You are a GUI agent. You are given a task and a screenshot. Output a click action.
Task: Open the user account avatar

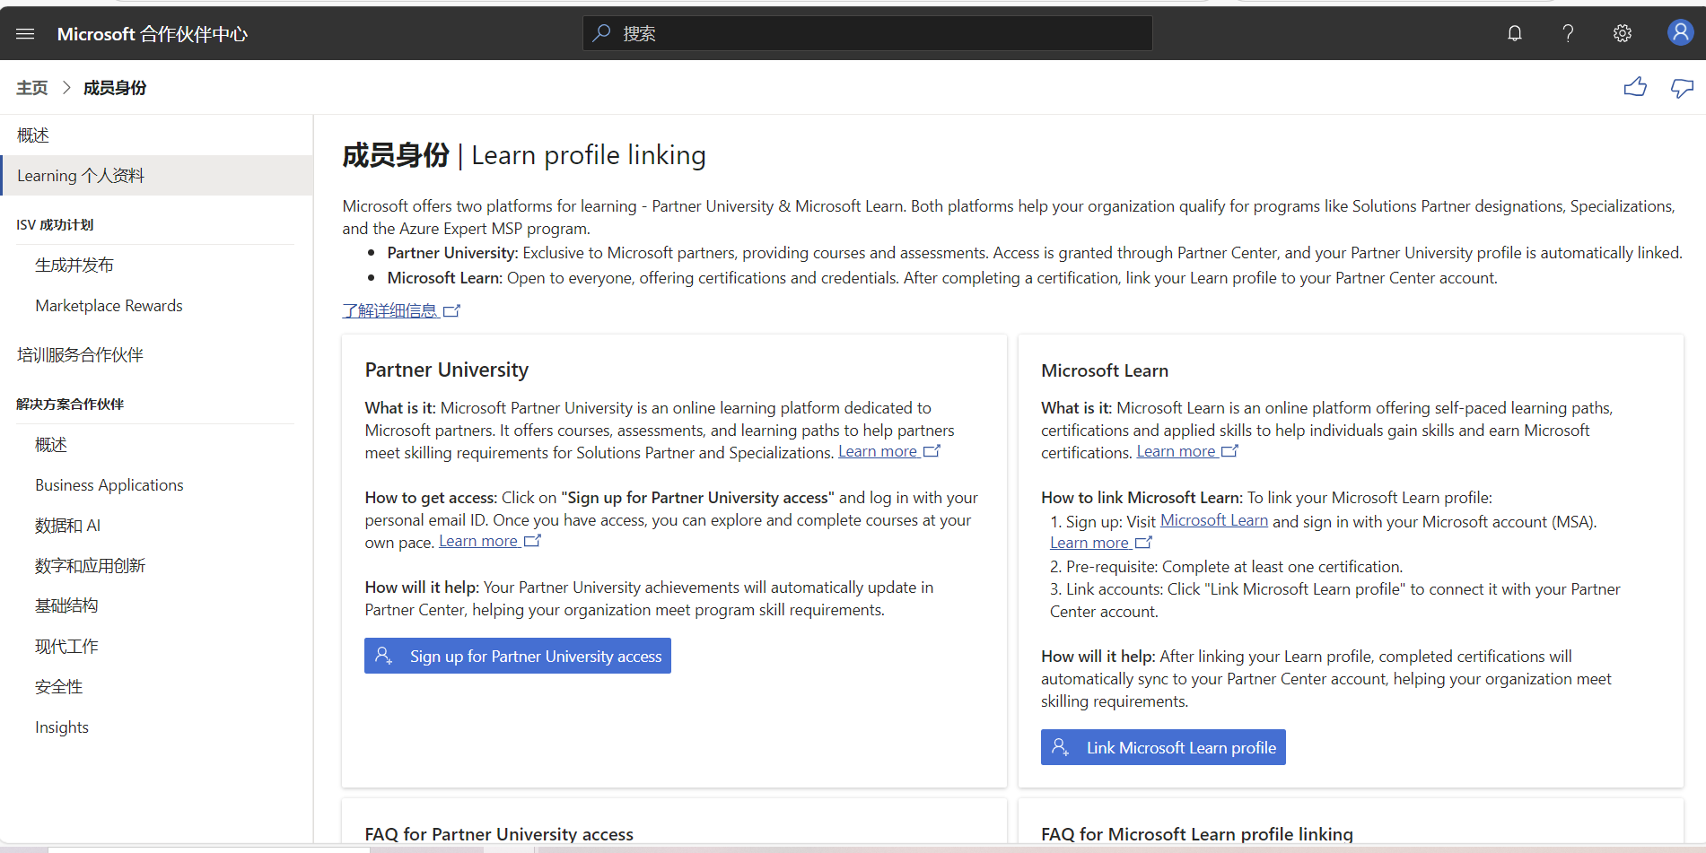click(x=1680, y=32)
